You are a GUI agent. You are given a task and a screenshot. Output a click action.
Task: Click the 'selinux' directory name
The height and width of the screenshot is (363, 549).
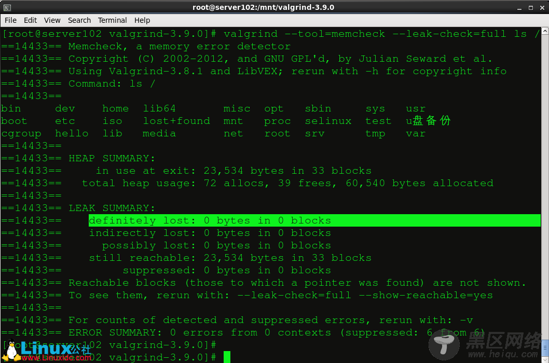(x=328, y=121)
